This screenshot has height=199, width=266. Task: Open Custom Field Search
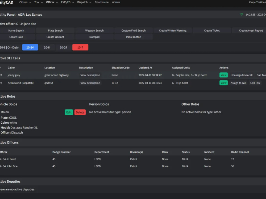coord(134,31)
